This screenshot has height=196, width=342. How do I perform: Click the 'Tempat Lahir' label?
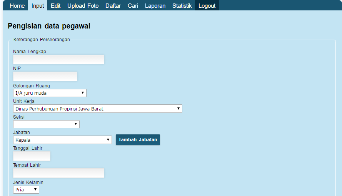[27, 165]
